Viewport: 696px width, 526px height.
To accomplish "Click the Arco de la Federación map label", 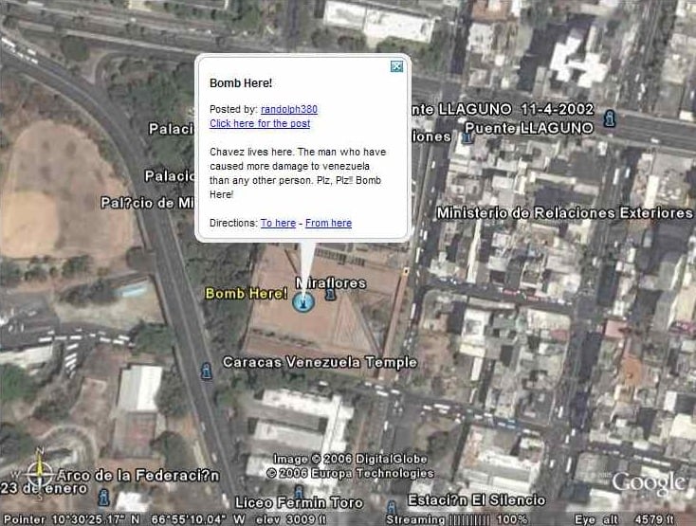I will click(x=138, y=476).
